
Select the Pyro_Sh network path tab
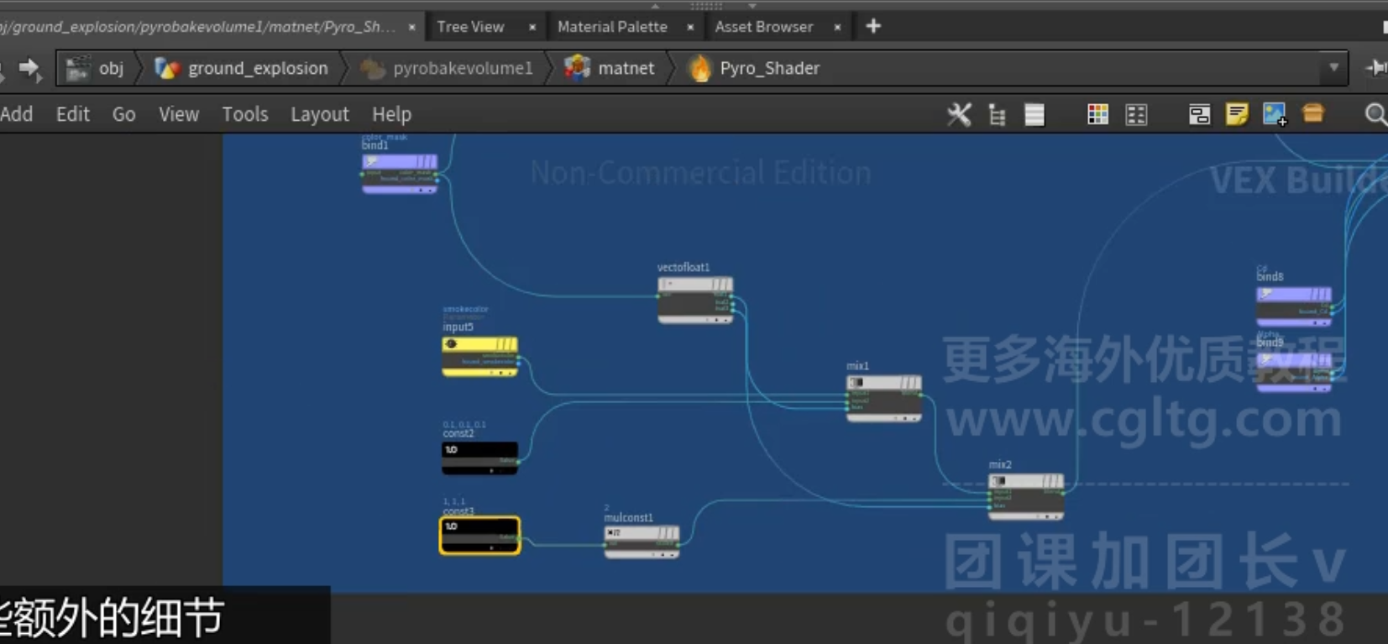[197, 27]
